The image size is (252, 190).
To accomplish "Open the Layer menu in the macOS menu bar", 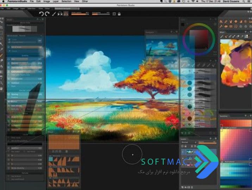I will coord(56,1).
